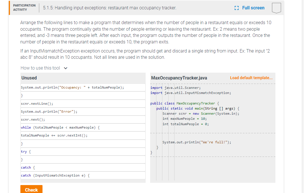Click the Full screen expand icon
The width and height of the screenshot is (304, 193).
point(237,8)
